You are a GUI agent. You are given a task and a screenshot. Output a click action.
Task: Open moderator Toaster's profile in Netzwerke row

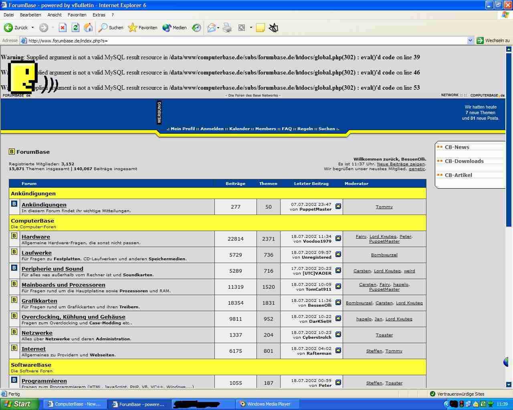click(x=384, y=335)
